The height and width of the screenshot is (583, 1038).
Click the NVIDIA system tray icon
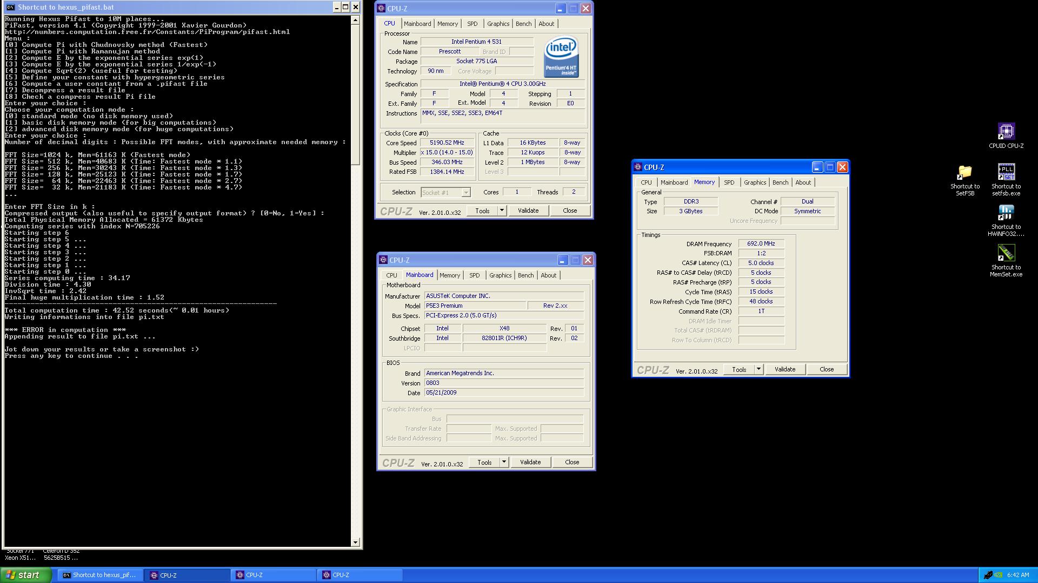point(1000,575)
